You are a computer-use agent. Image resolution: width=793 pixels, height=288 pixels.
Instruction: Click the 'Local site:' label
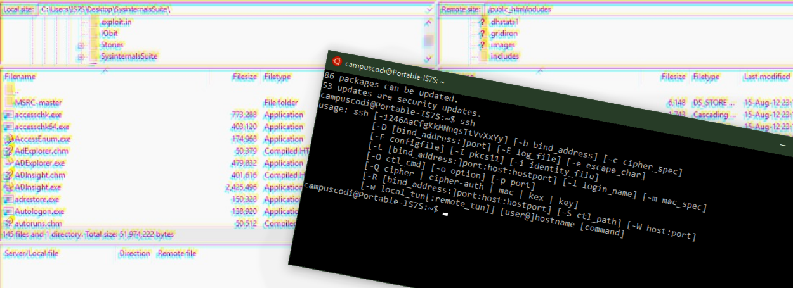(x=18, y=10)
